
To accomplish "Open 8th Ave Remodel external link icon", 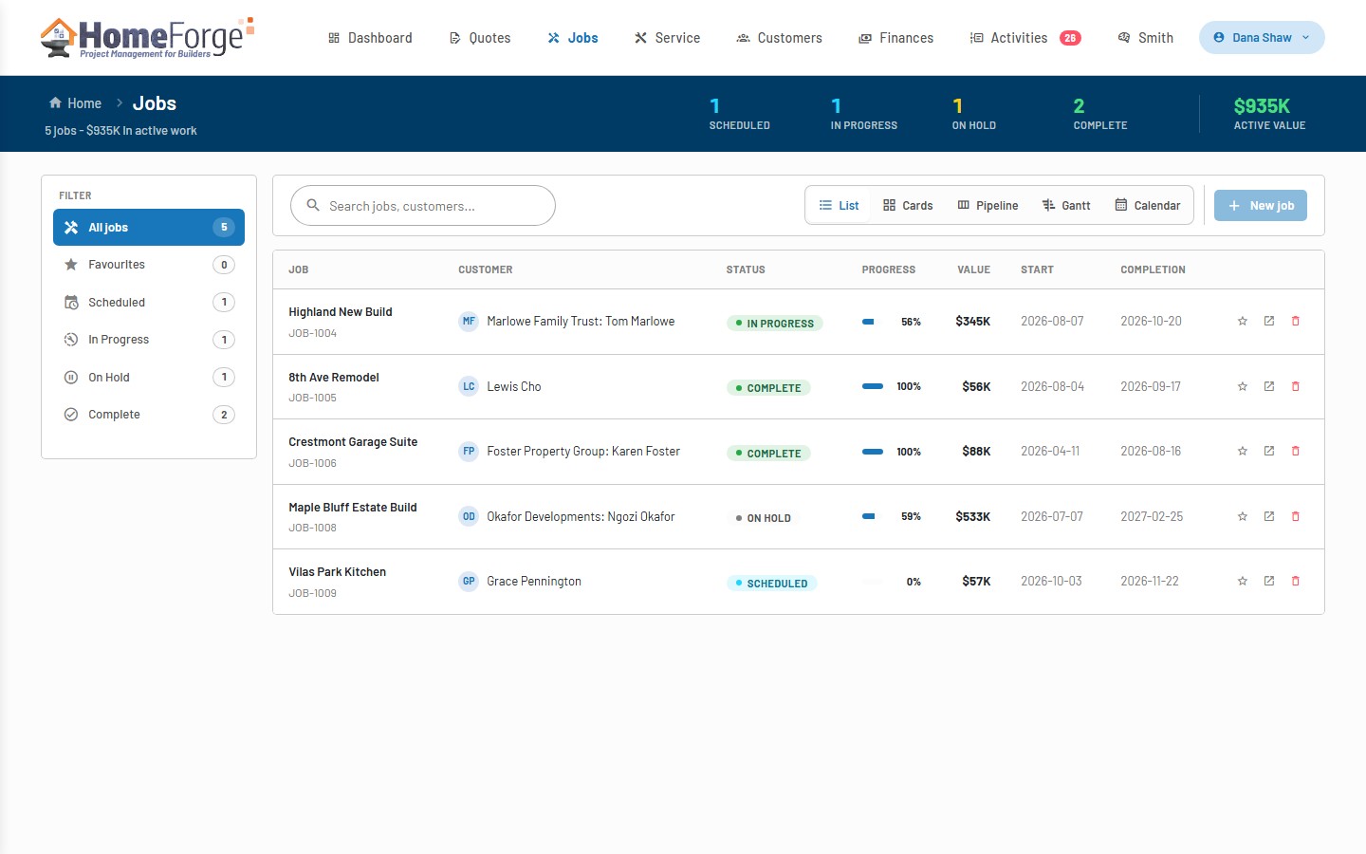I will 1269,386.
